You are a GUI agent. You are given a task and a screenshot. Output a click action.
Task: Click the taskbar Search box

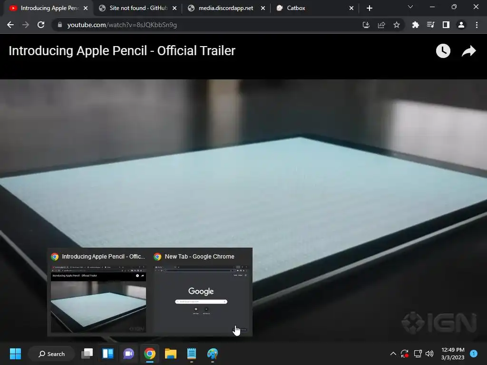pyautogui.click(x=51, y=354)
